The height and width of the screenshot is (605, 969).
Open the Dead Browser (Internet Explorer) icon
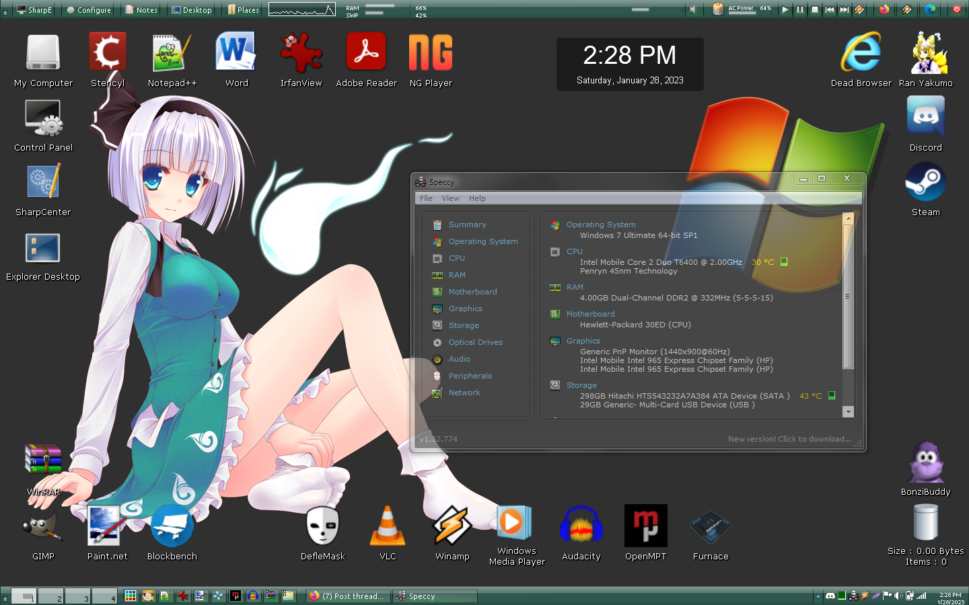point(861,61)
